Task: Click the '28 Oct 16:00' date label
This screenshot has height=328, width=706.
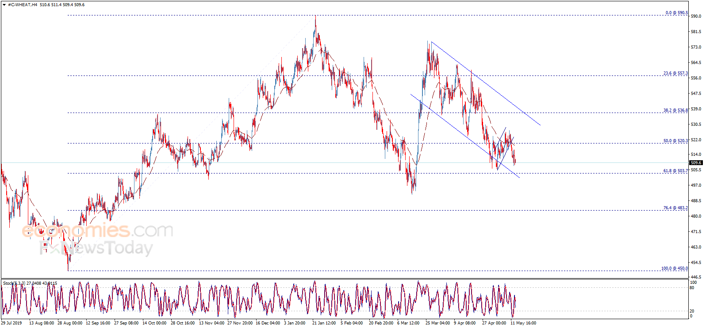Action: 183,323
